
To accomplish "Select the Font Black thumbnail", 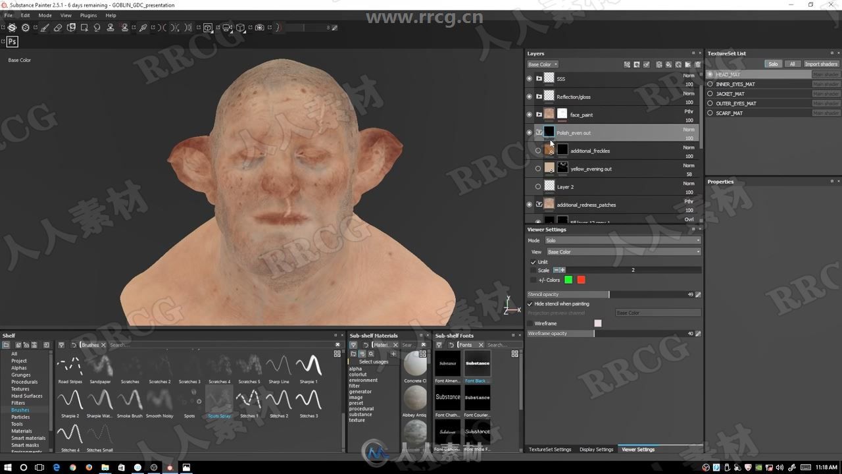I will coord(478,366).
